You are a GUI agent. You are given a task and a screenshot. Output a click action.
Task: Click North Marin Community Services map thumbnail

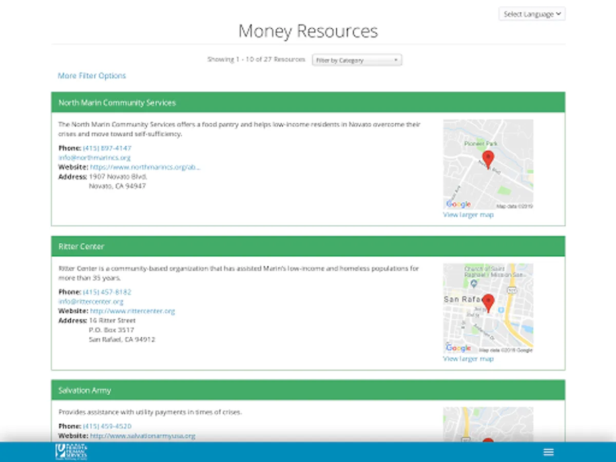click(488, 164)
